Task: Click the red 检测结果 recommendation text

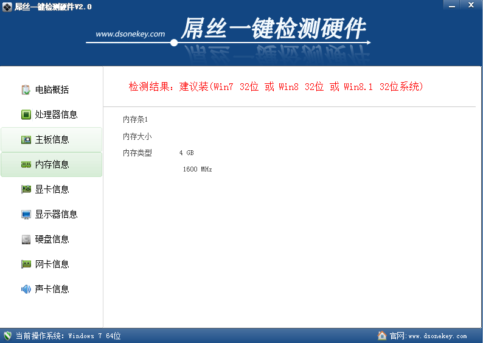Action: (276, 87)
